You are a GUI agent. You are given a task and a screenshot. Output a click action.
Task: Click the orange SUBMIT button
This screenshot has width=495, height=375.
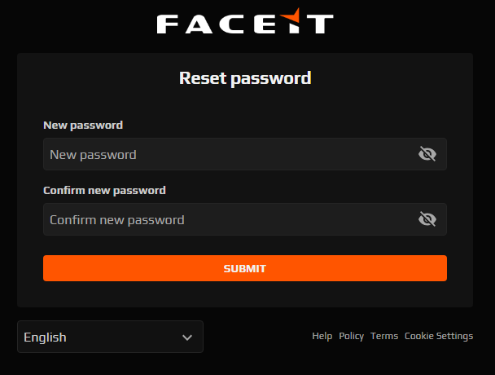pos(245,268)
